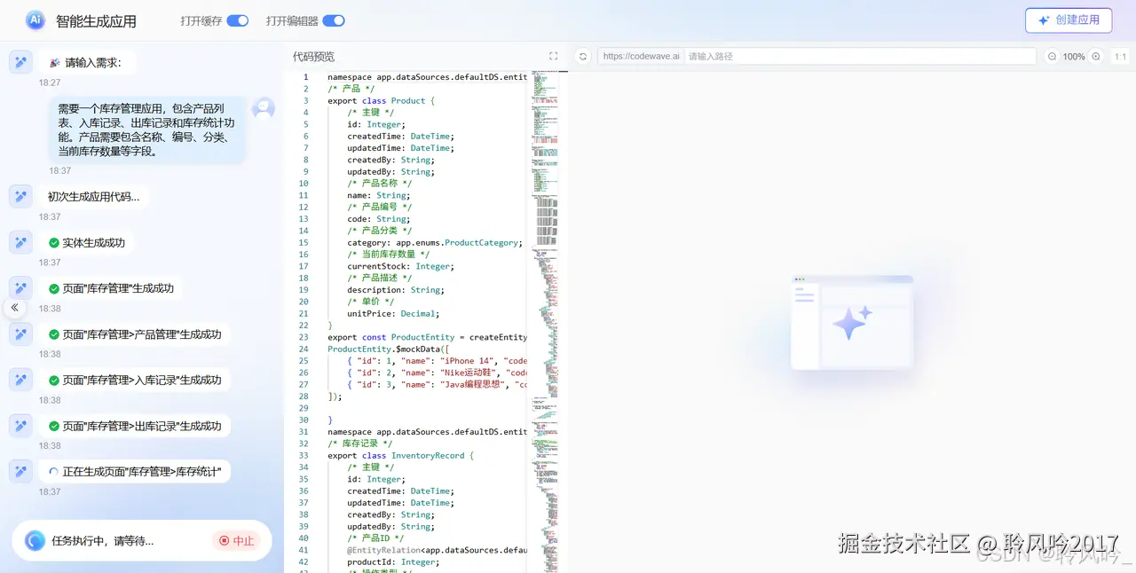Click the 创建应用 button
The height and width of the screenshot is (573, 1136).
pyautogui.click(x=1069, y=20)
